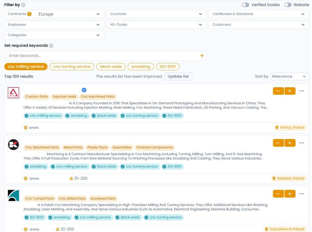The height and width of the screenshot is (232, 312).
Task: Click into the Enter keywords input field
Action: 101,56
